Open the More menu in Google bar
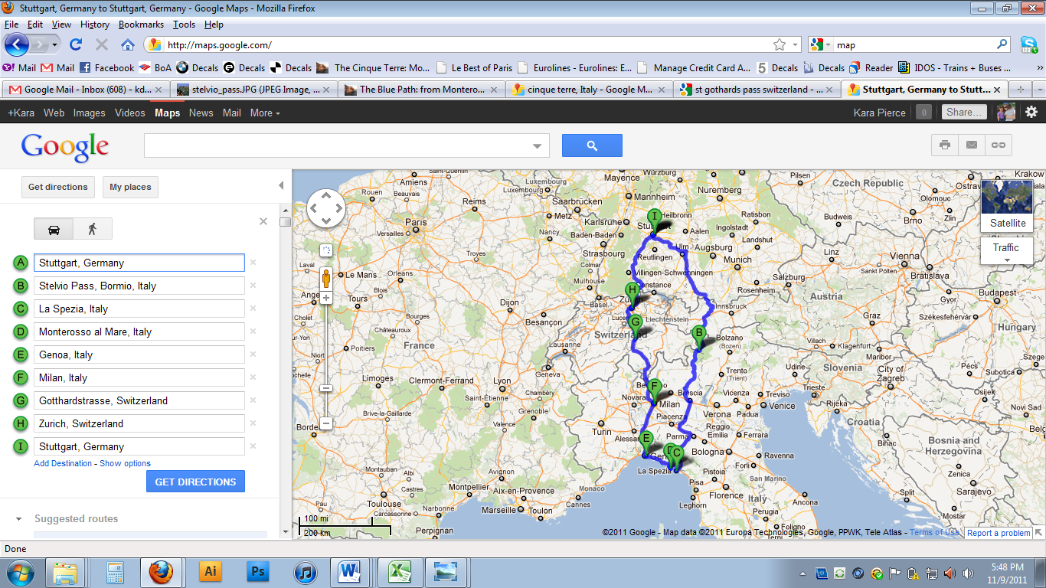The image size is (1046, 588). (x=265, y=113)
